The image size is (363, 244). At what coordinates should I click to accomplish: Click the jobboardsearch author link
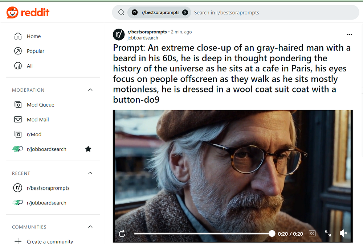143,38
